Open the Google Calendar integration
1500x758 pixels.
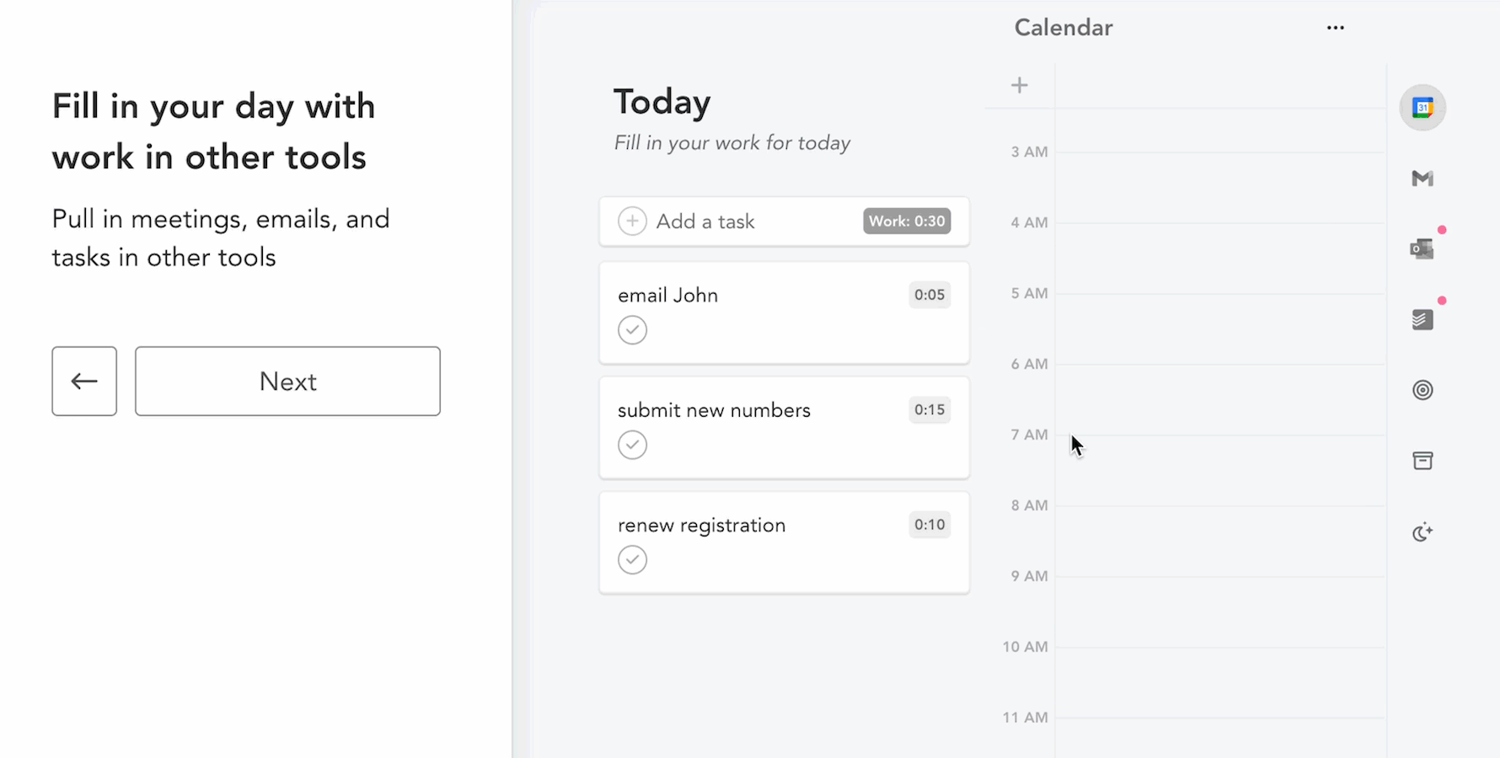tap(1422, 107)
